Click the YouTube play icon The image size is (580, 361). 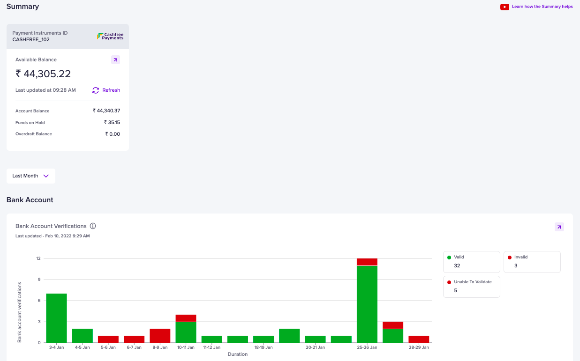[505, 7]
